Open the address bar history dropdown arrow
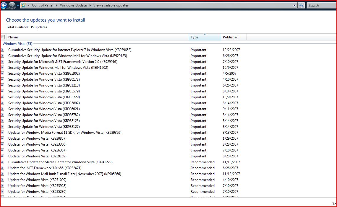 (294, 6)
